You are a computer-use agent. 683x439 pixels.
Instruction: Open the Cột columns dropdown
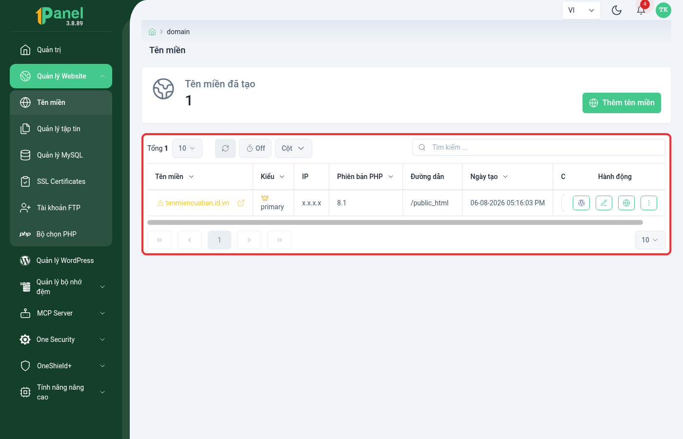(x=293, y=148)
